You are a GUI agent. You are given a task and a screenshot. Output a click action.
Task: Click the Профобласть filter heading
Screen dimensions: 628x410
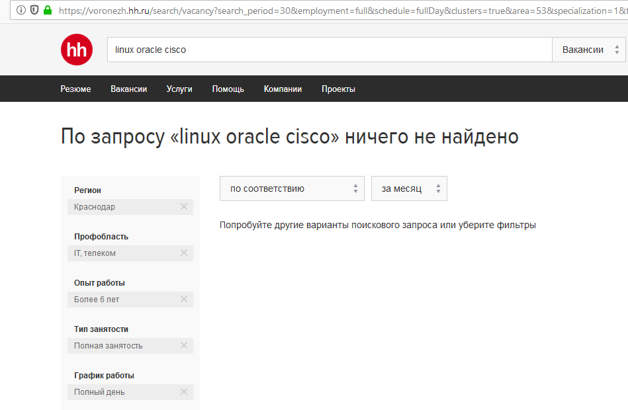[101, 237]
